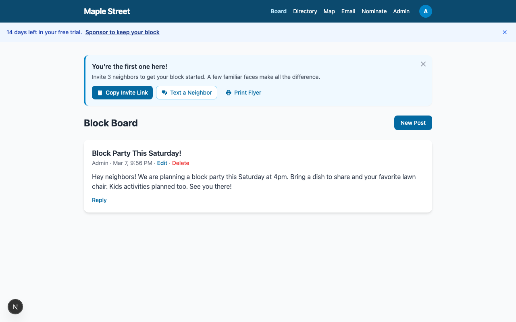Edit the Block Party post

point(162,163)
